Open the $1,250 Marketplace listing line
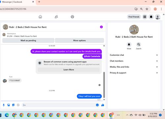165x119 pixels. 22,36
